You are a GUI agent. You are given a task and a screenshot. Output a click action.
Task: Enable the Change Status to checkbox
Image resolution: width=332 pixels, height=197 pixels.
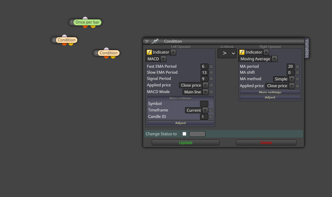(x=184, y=134)
